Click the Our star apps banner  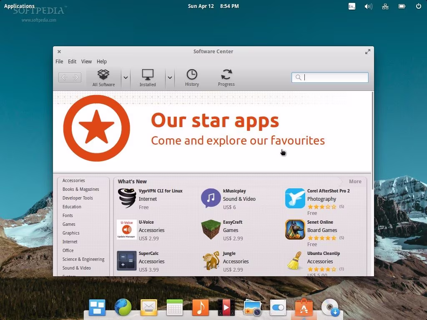[212, 132]
